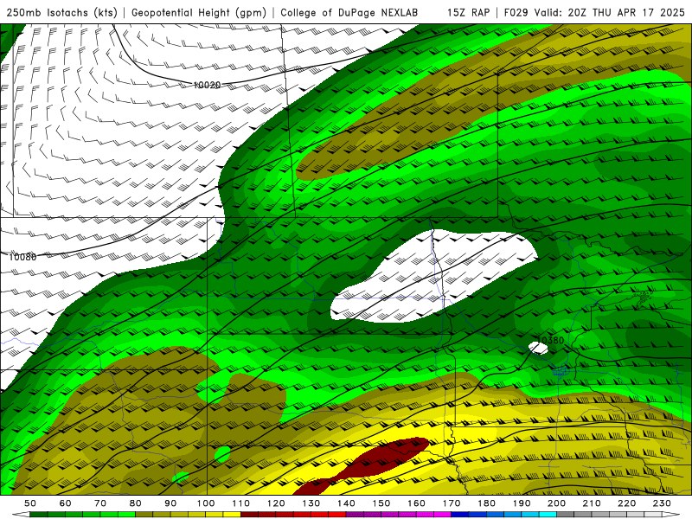Click the 230 value on the color scale
The image size is (692, 519).
[662, 503]
